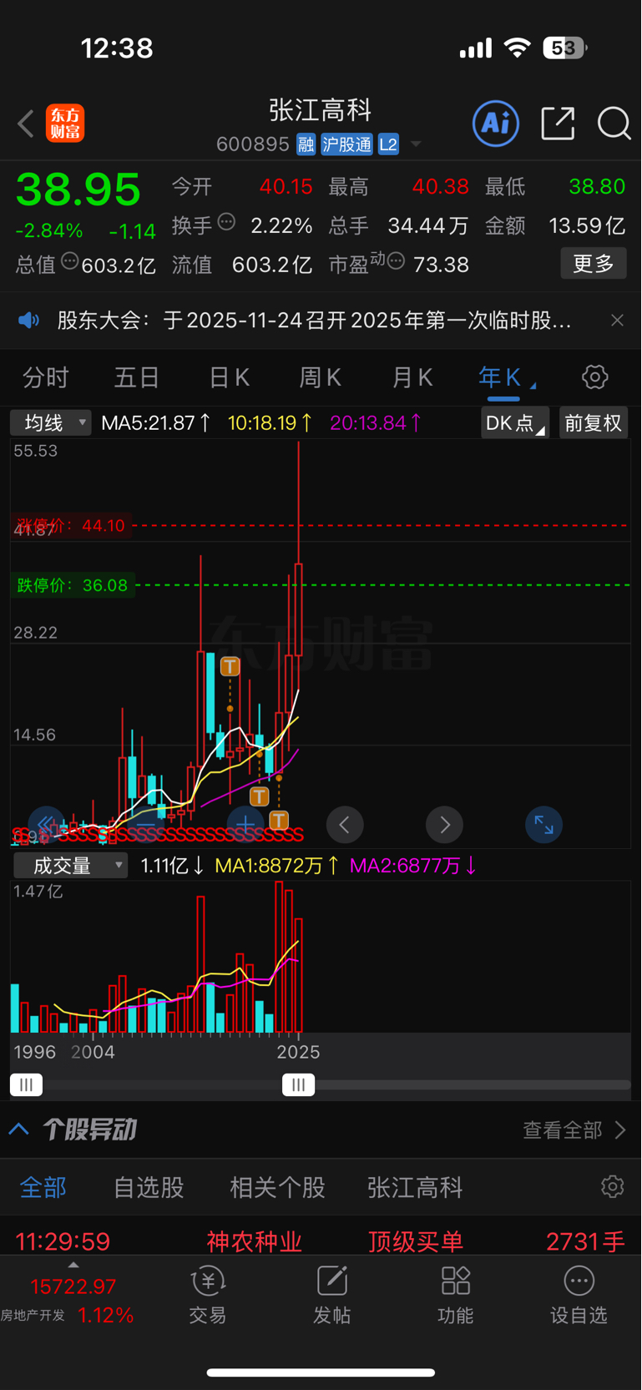Viewport: 642px width, 1390px height.
Task: Open the 个股异动 settings gear
Action: click(613, 1186)
